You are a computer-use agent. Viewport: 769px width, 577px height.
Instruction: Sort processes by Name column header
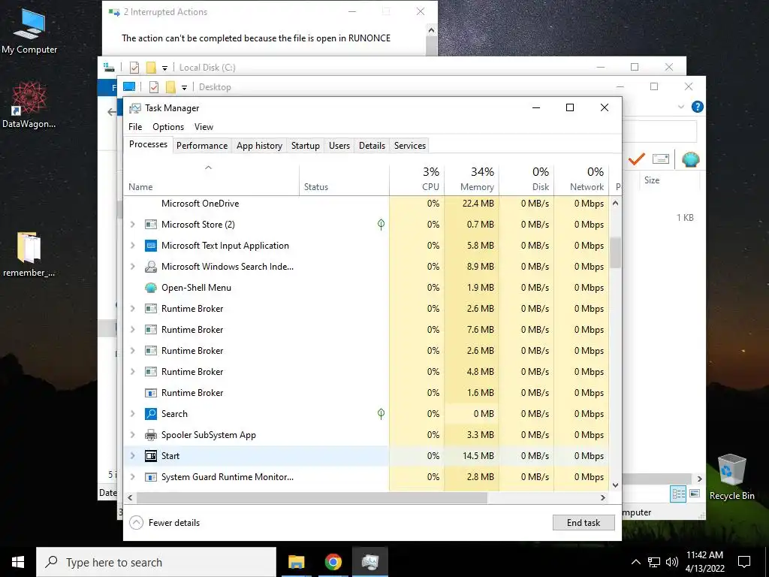211,180
